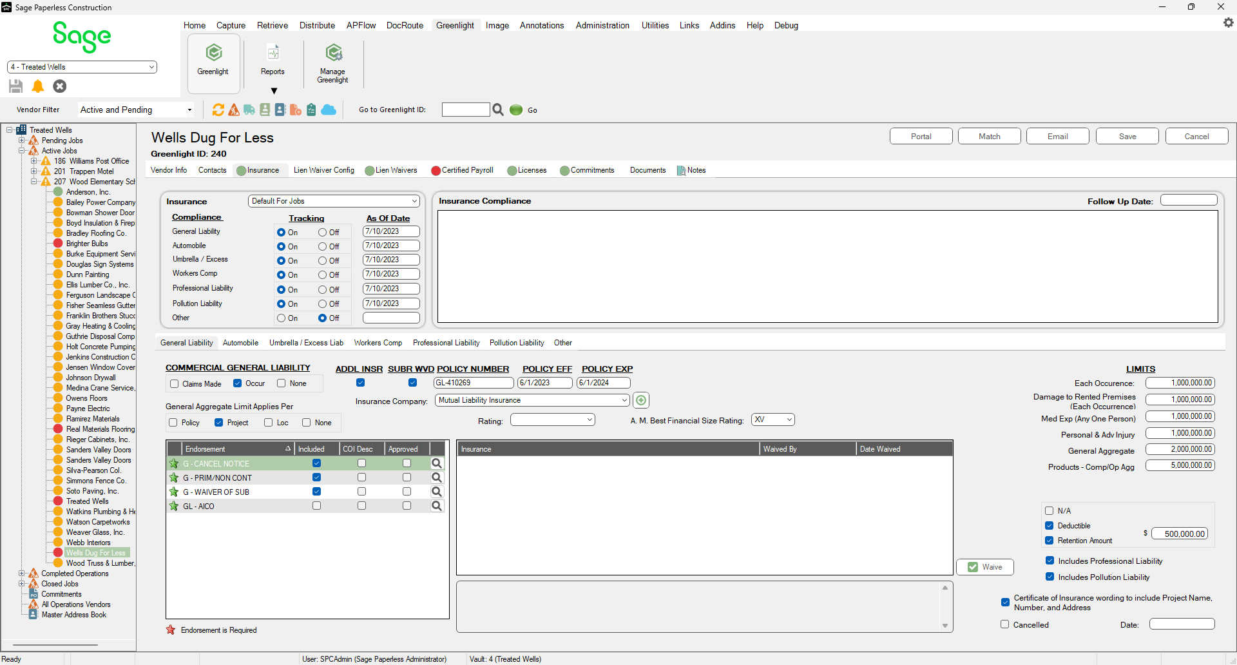Expand the Pending Jobs tree node
Screen dimensions: 1237x665
tap(21, 140)
